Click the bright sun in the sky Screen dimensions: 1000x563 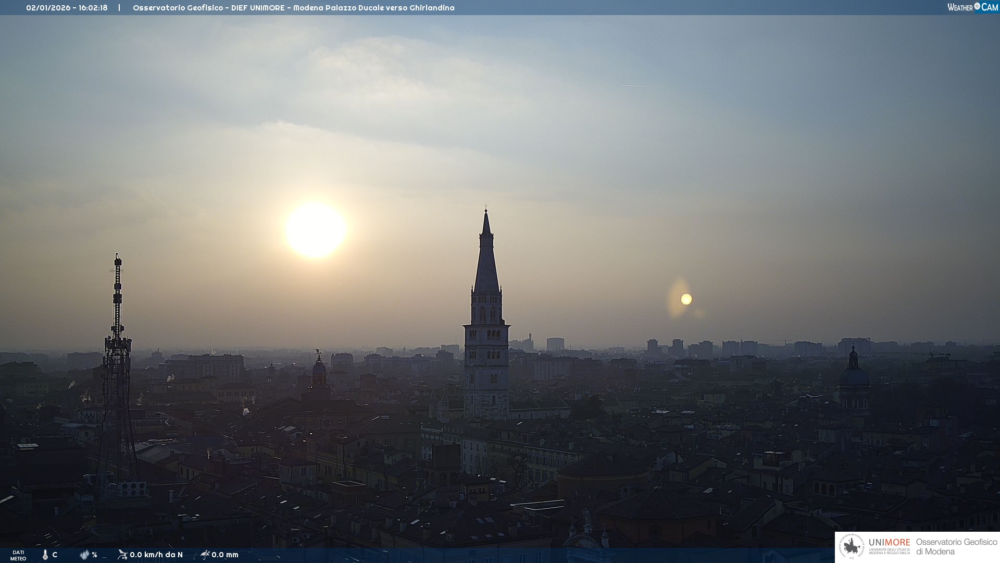[x=316, y=230]
